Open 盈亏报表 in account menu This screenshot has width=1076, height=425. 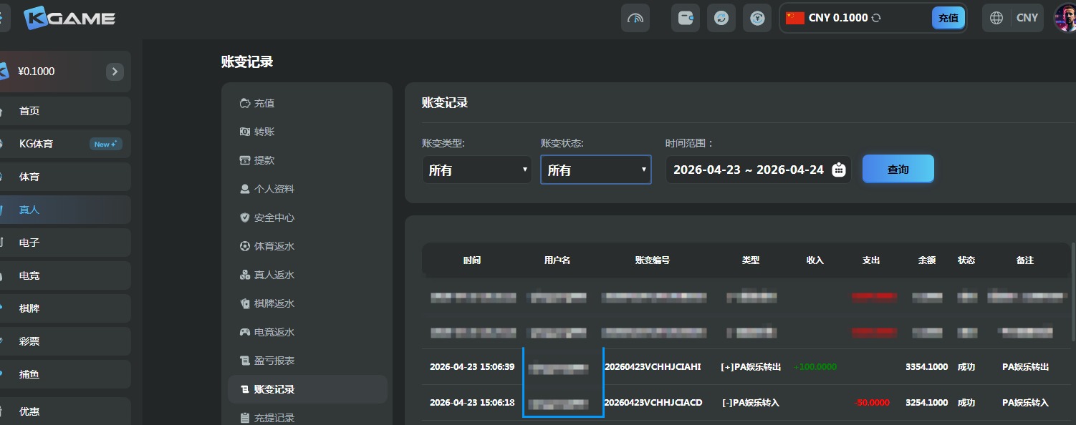274,361
